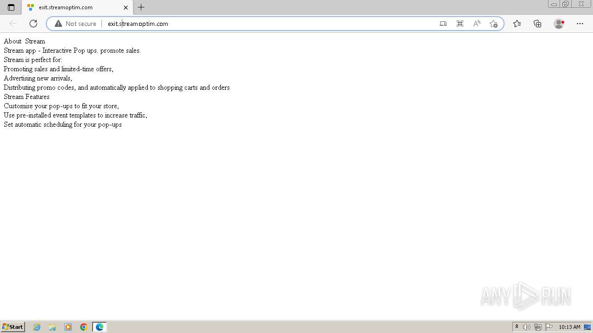Minimize the Edge window
Screen dimensions: 593x333
554,4
